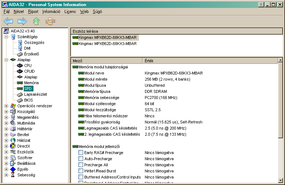Click the Multimédia speaker icon
Image resolution: width=285 pixels, height=185 pixels.
[13, 123]
